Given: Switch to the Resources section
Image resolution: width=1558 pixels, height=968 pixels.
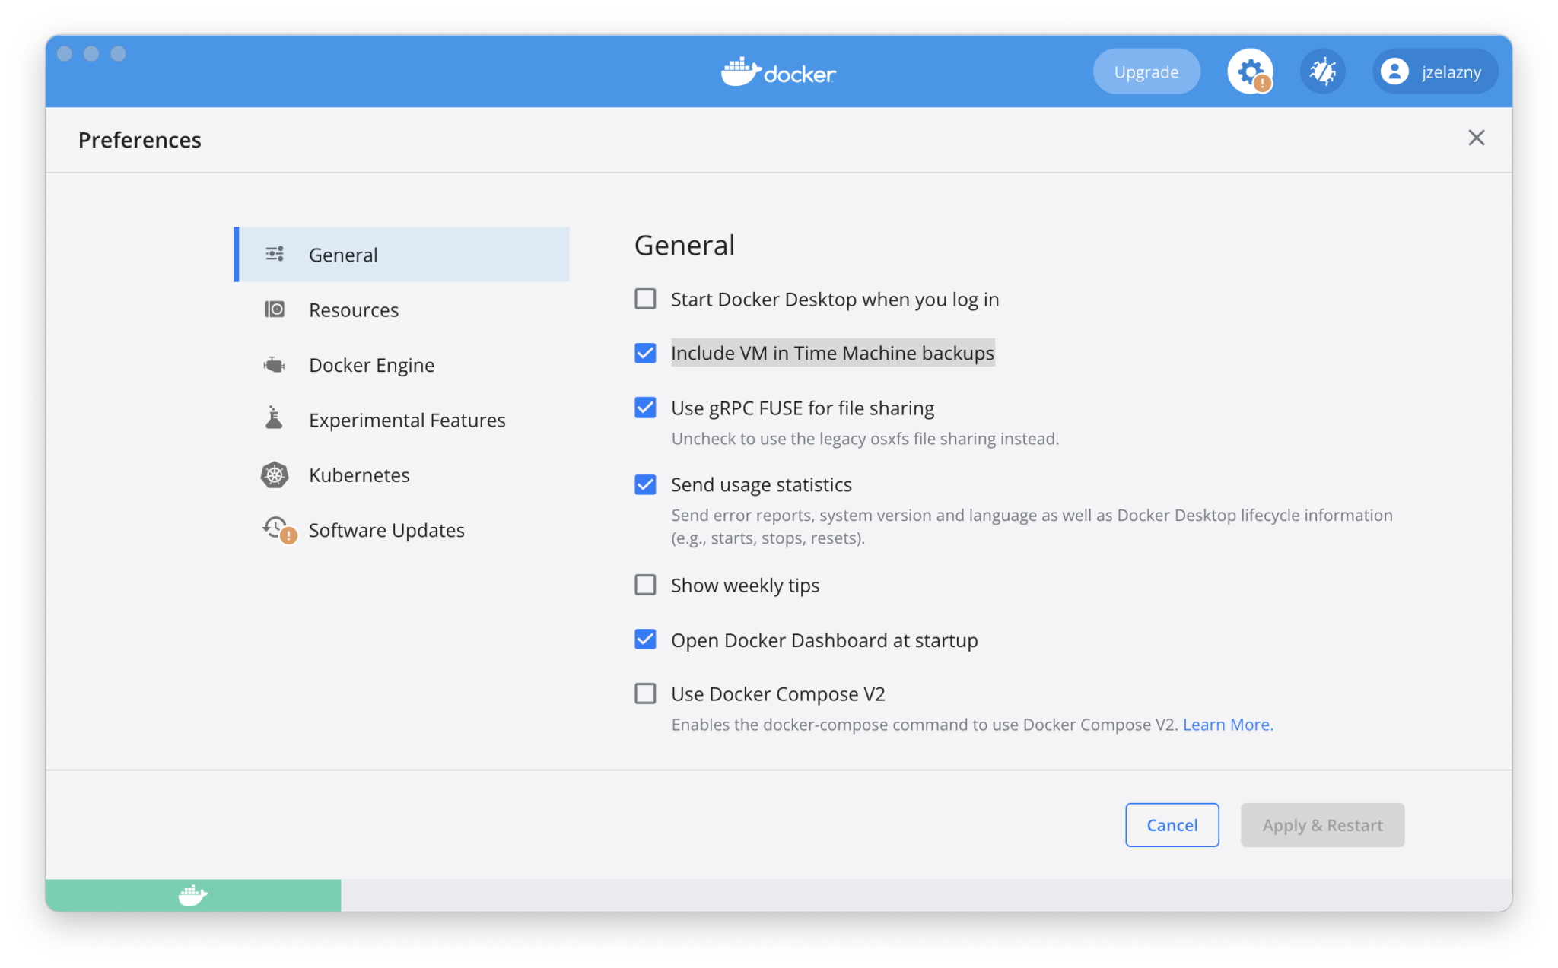Looking at the screenshot, I should click(x=353, y=309).
